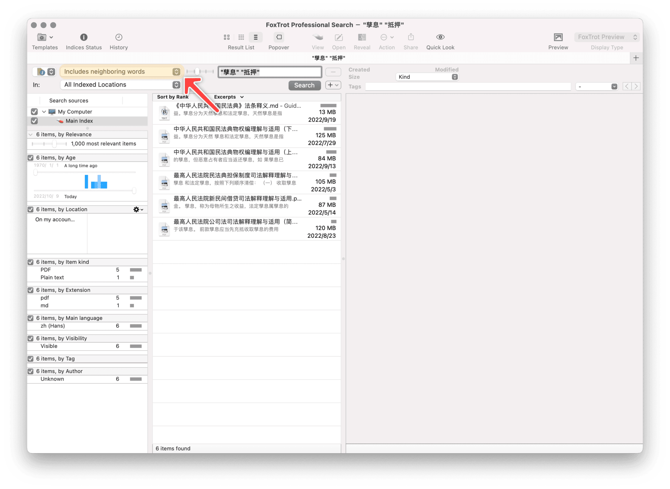This screenshot has width=670, height=489.
Task: Select On my account location item
Action: 55,220
